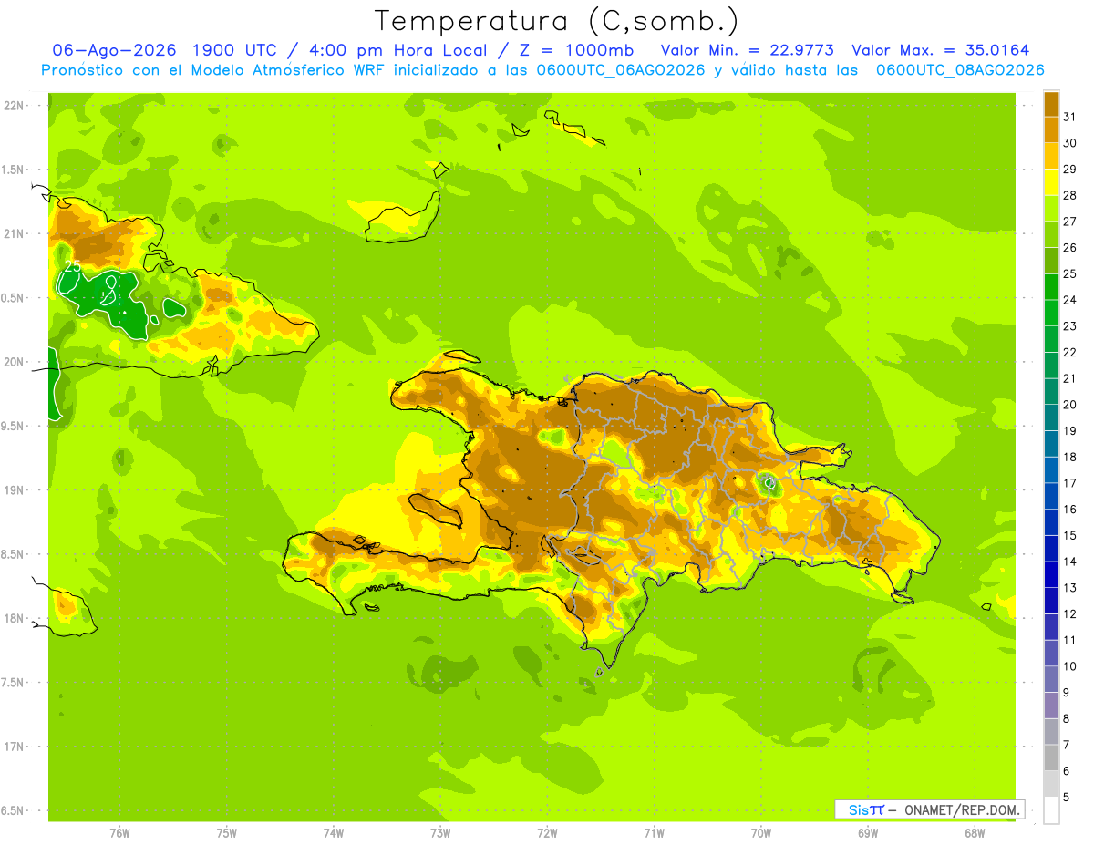Click the '69W' longitude label
1094x845 pixels.
[868, 833]
